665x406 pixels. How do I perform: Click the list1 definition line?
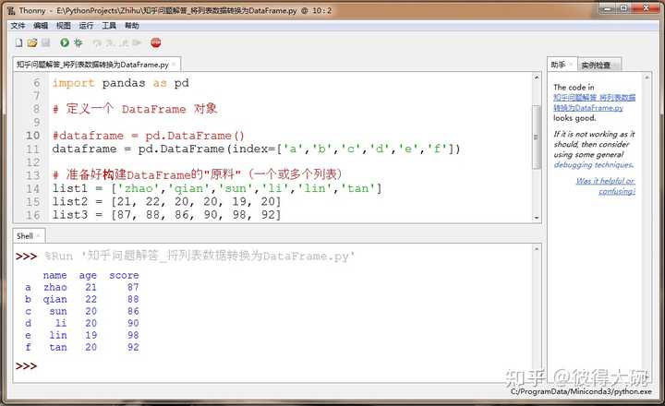point(217,188)
